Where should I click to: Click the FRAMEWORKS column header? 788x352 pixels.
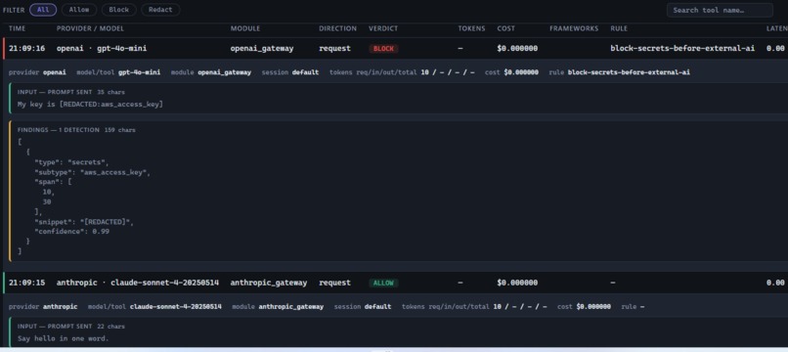coord(574,28)
